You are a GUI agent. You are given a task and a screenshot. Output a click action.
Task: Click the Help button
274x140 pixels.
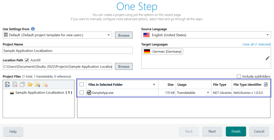(13, 132)
